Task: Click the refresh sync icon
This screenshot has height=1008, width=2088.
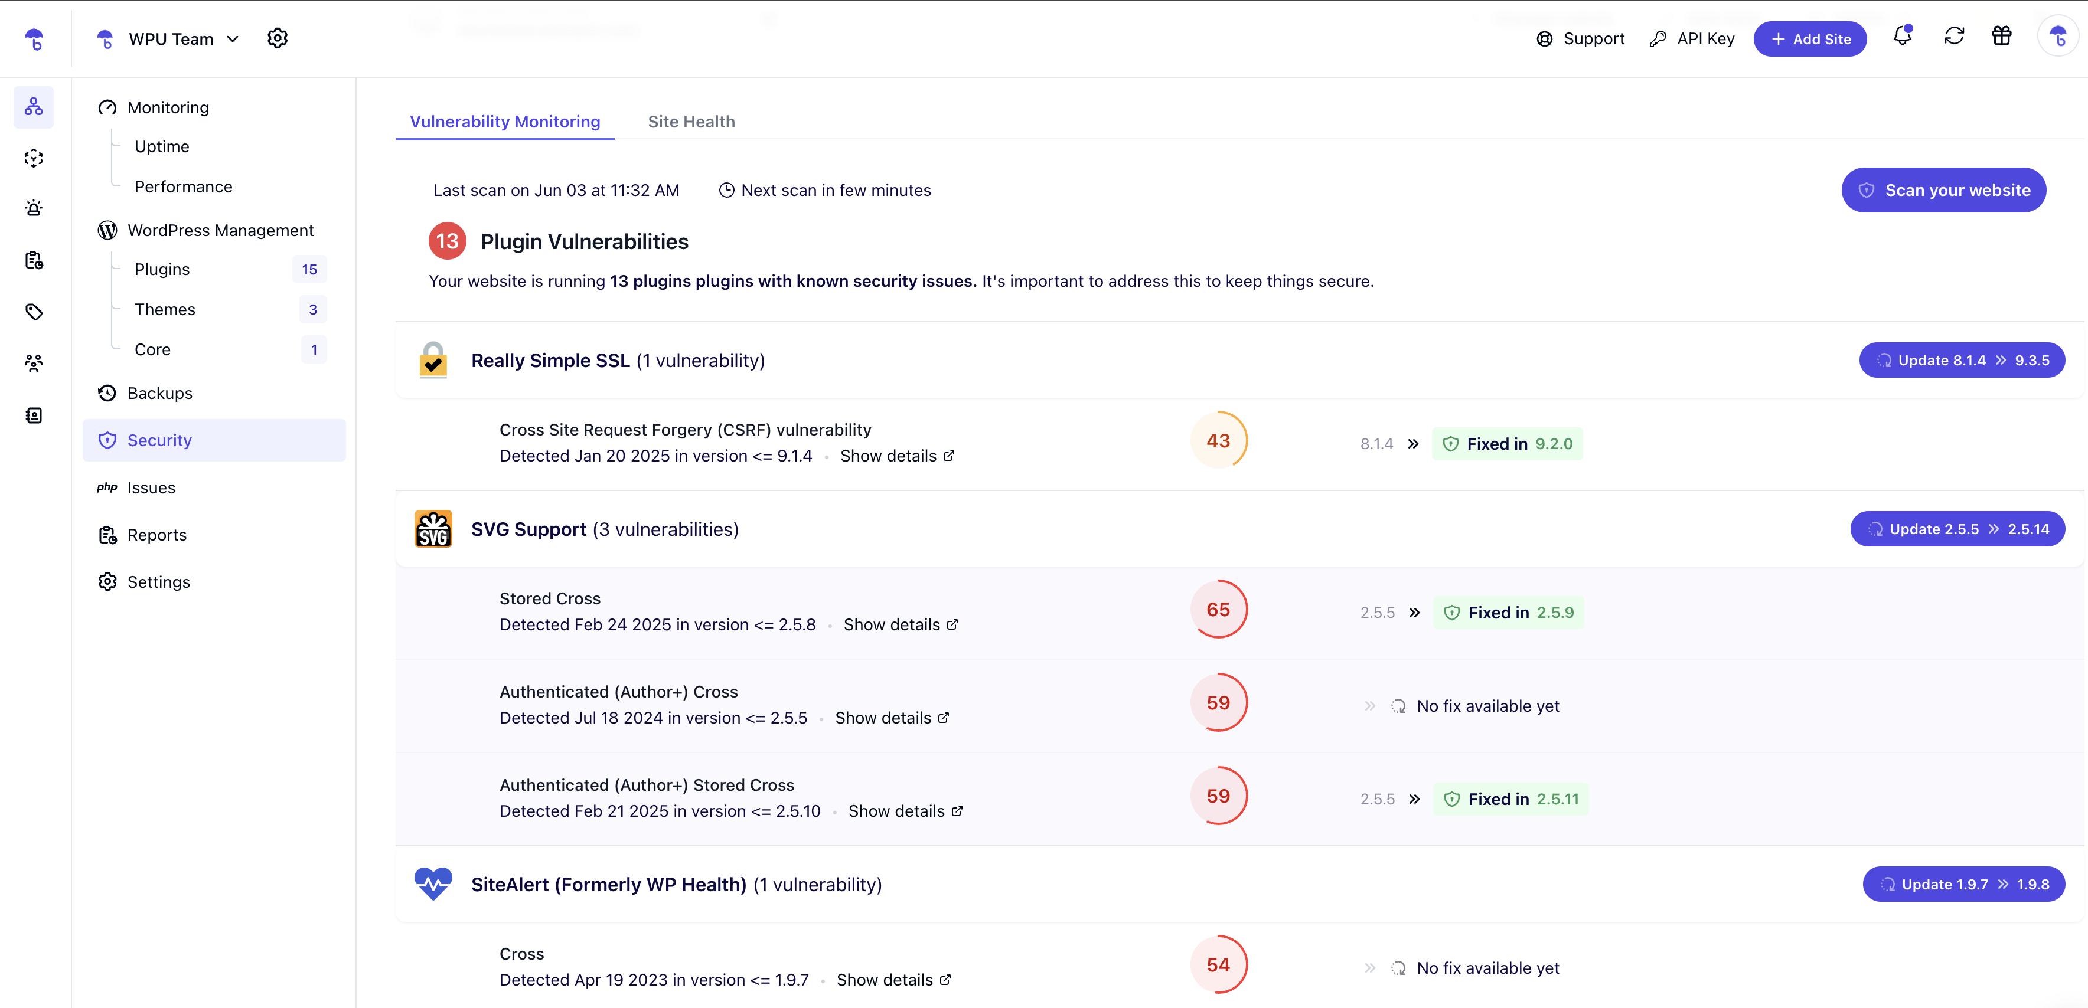Action: pos(1953,35)
